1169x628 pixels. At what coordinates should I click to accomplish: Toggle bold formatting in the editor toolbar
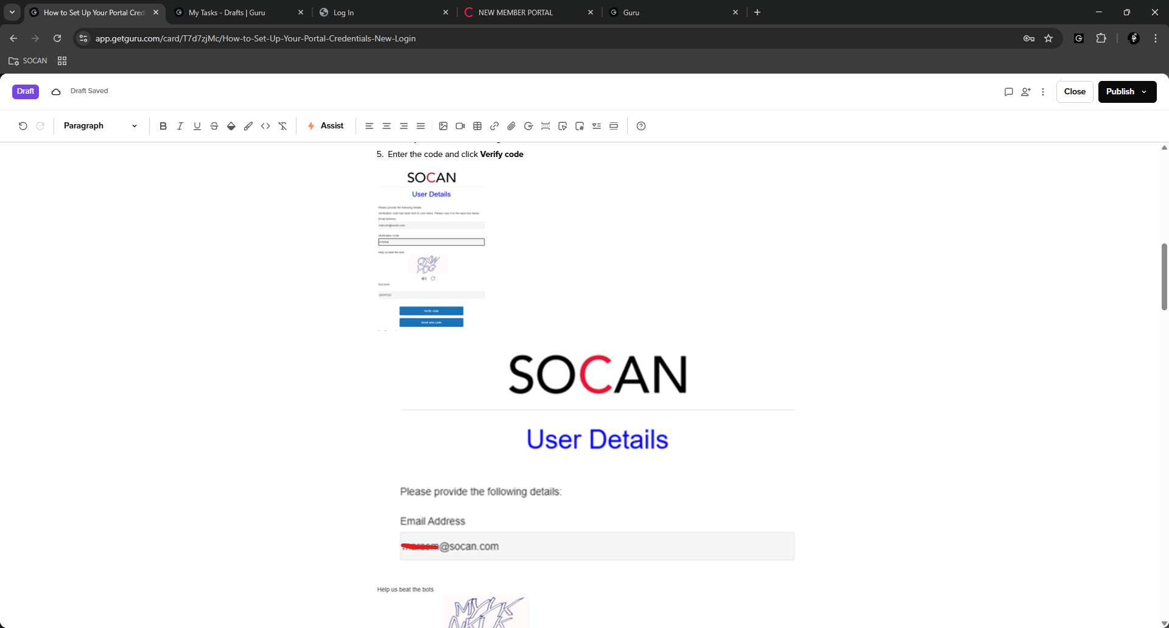pyautogui.click(x=163, y=126)
